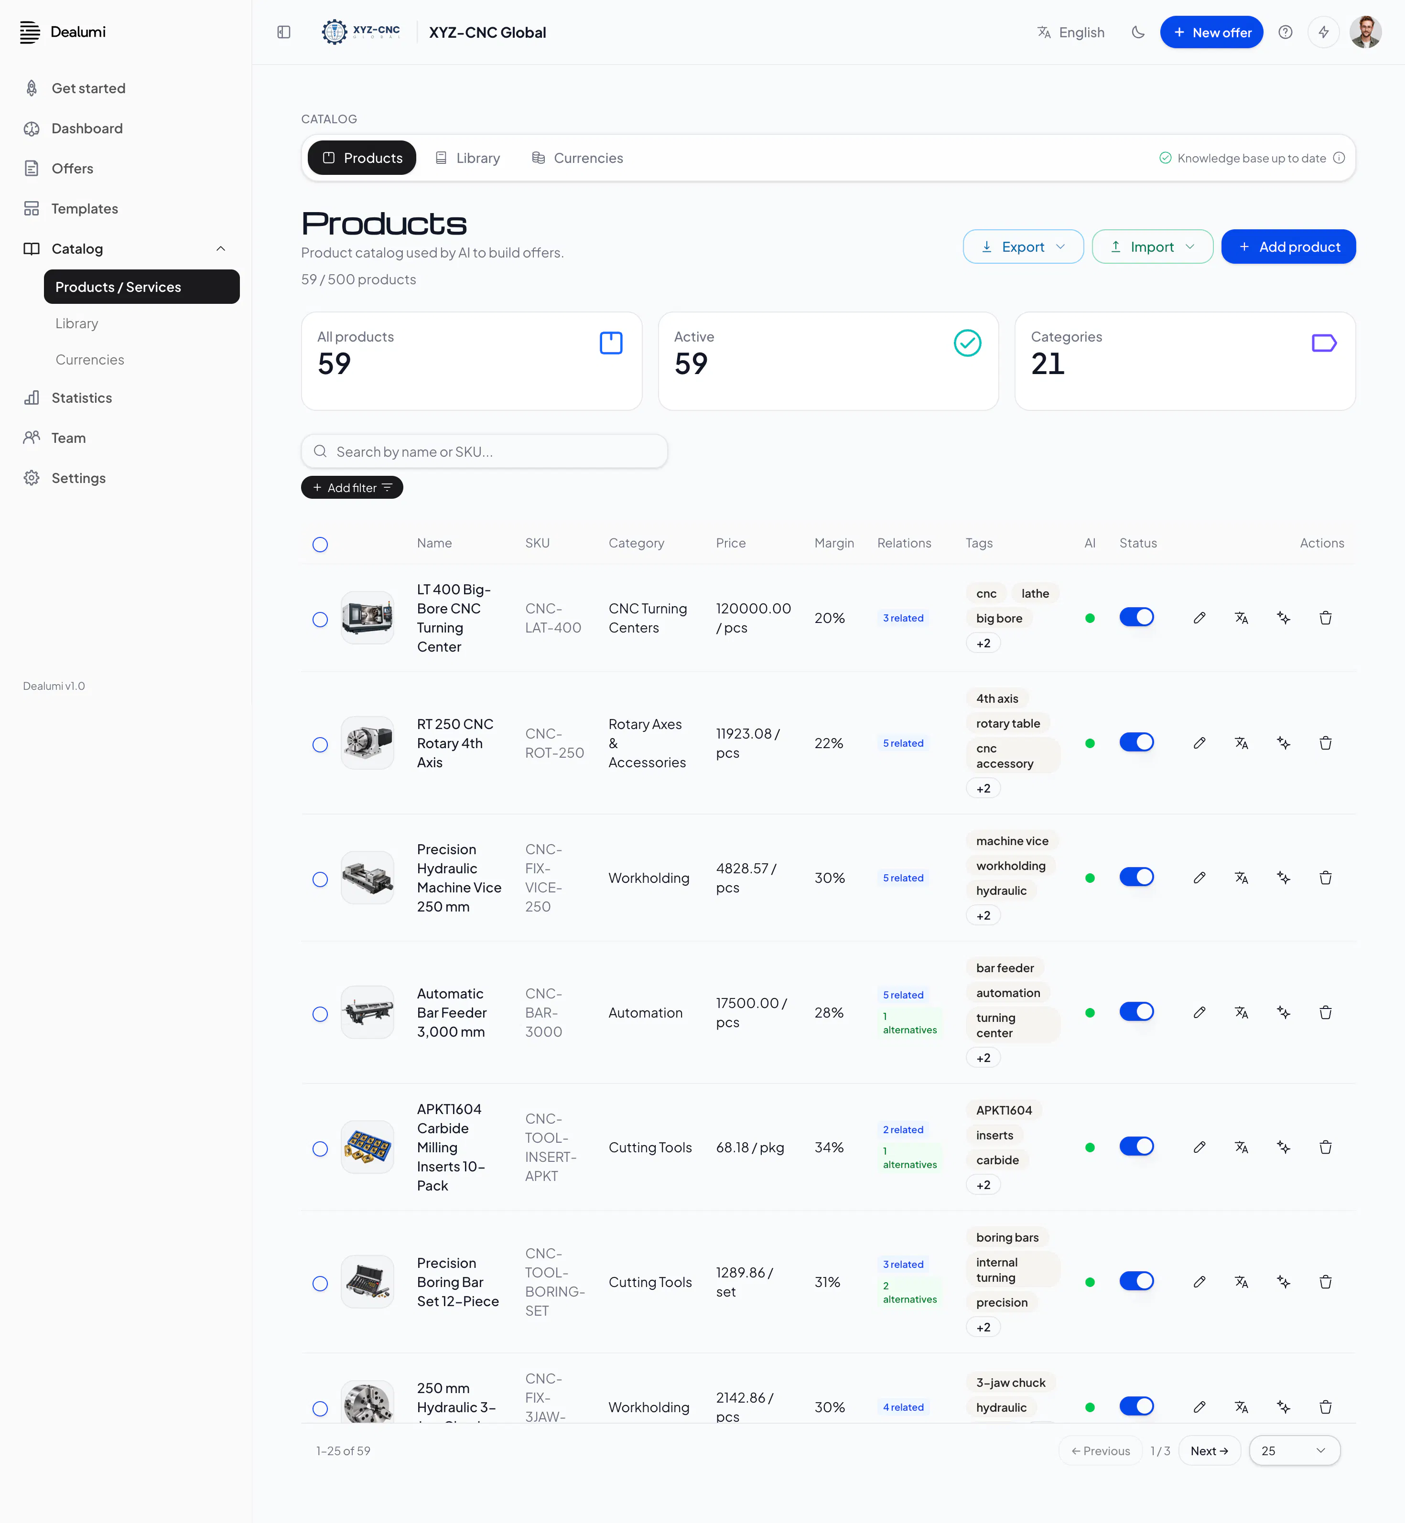Click the 3 related badge for CNC-LAT-400
The width and height of the screenshot is (1405, 1523).
tap(903, 618)
